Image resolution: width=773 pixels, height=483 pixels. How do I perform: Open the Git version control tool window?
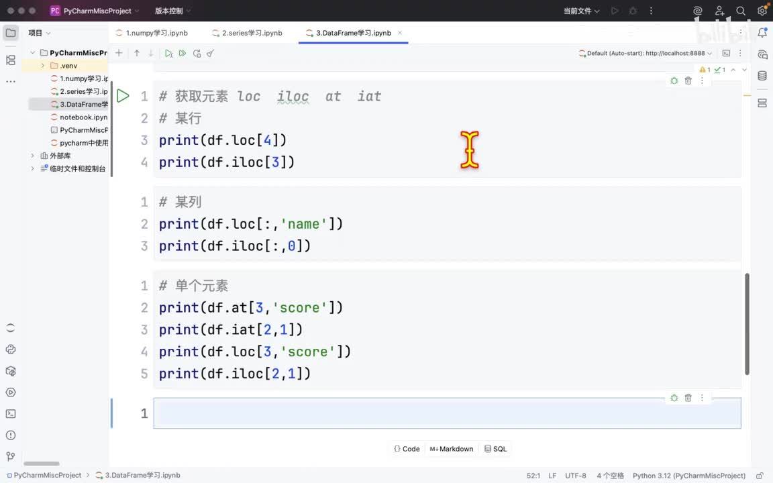(x=10, y=457)
